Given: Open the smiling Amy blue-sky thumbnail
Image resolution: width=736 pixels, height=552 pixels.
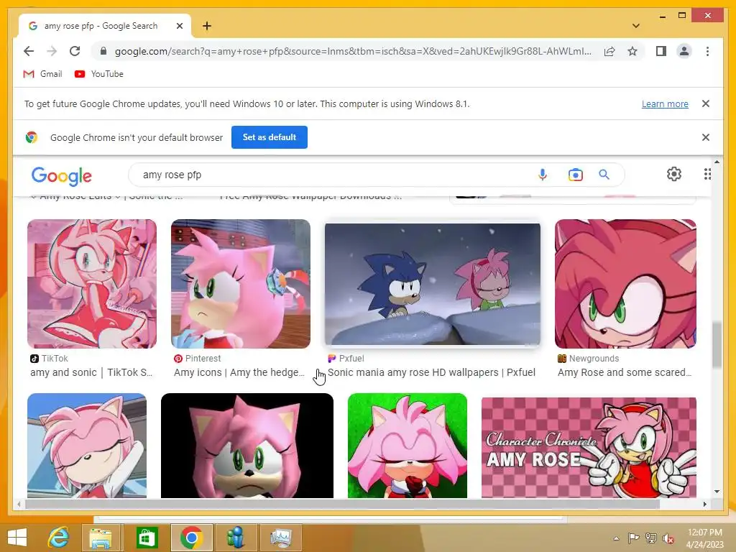Looking at the screenshot, I should click(x=87, y=446).
